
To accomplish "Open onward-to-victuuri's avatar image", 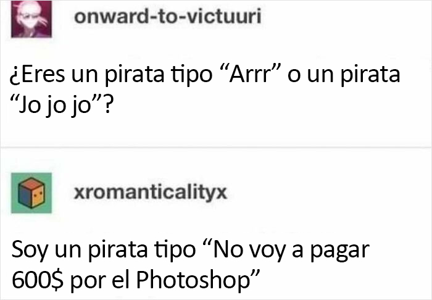I will click(x=31, y=19).
